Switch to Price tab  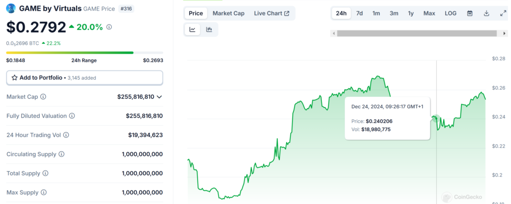(x=196, y=13)
